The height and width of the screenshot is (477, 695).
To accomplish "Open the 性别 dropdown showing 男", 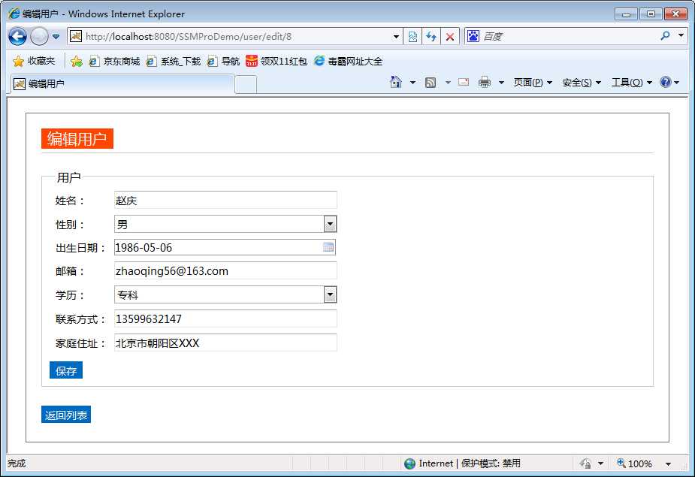I will point(225,224).
